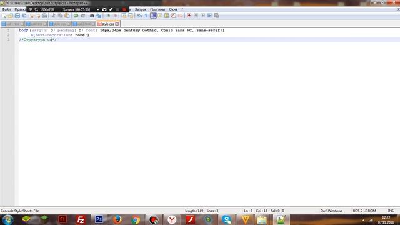Toggle synchronized horizontal scrolling icon
The height and width of the screenshot is (225, 400).
tap(131, 16)
